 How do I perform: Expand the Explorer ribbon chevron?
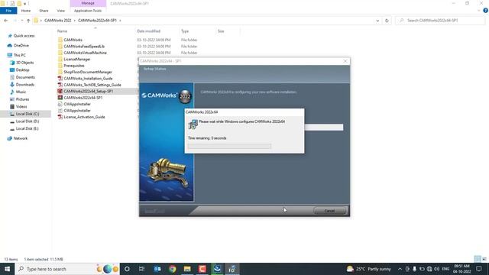point(479,11)
